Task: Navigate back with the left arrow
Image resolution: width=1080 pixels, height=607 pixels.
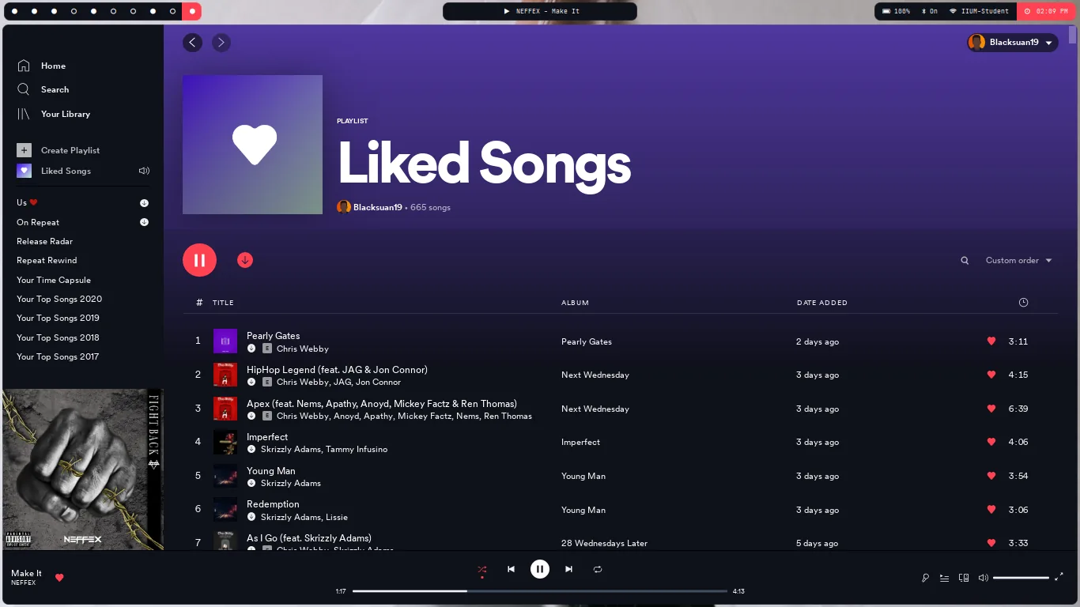Action: coord(192,43)
